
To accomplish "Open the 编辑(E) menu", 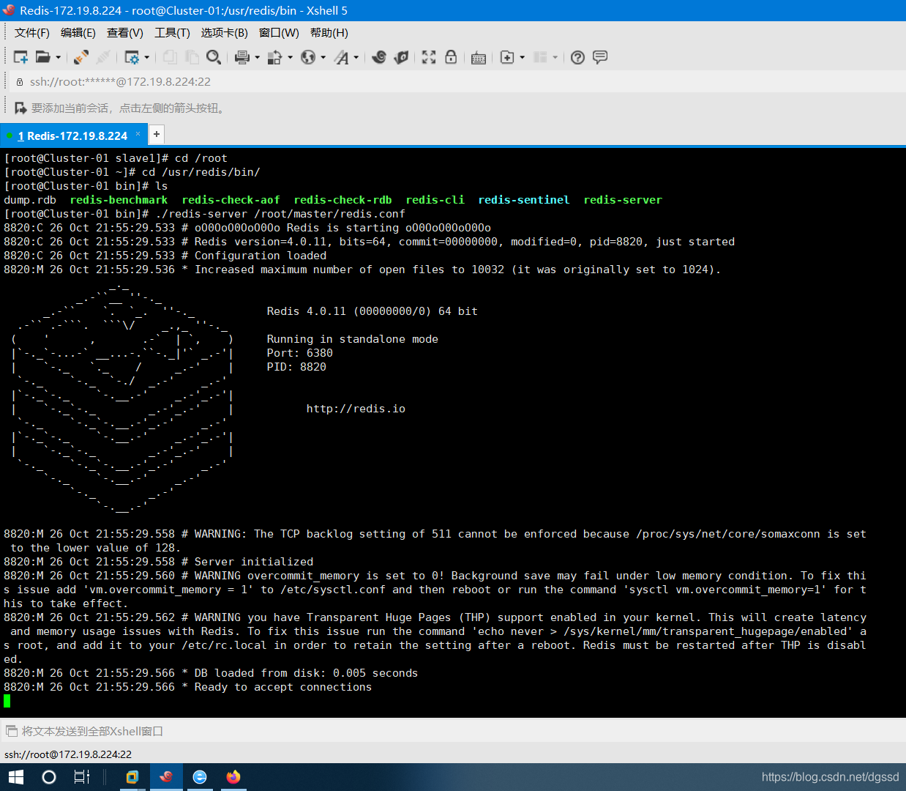I will (78, 33).
